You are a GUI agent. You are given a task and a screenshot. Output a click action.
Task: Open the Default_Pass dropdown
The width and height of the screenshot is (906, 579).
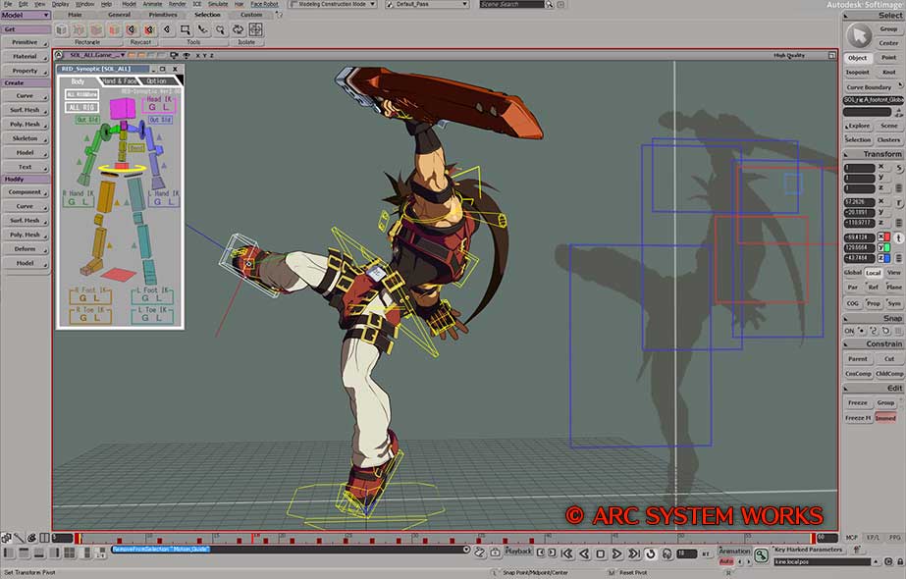[427, 4]
